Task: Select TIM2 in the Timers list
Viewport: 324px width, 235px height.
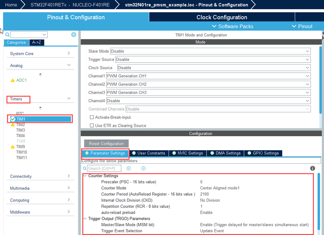Action: (x=21, y=124)
